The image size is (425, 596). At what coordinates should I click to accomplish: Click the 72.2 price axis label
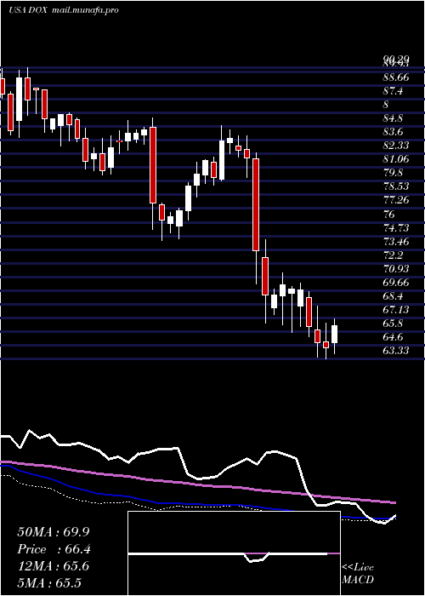tap(394, 255)
